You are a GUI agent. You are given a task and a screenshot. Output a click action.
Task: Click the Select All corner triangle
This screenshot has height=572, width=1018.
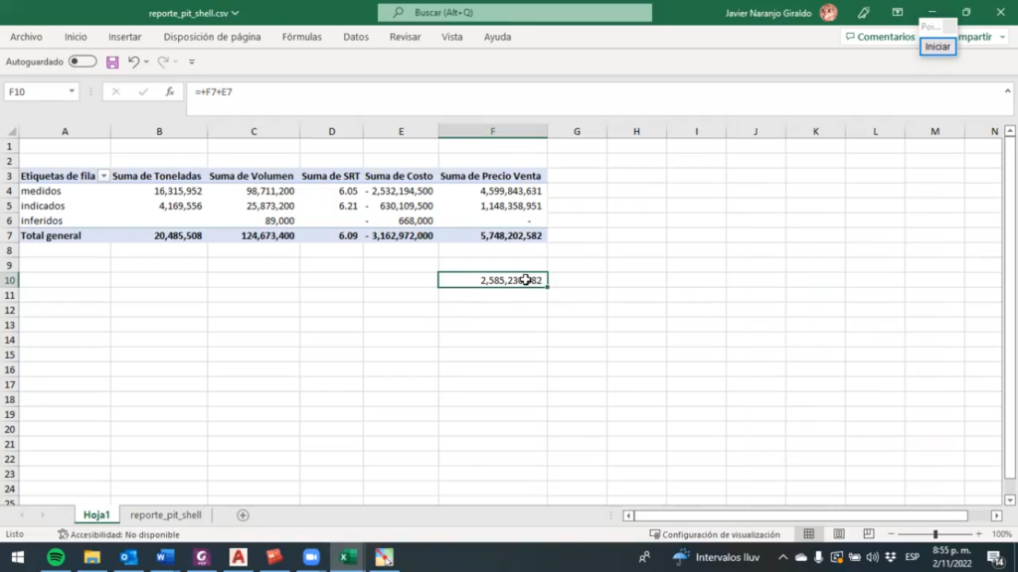click(12, 132)
